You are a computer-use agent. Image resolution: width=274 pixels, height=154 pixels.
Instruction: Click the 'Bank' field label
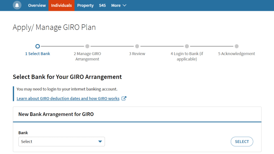click(23, 133)
